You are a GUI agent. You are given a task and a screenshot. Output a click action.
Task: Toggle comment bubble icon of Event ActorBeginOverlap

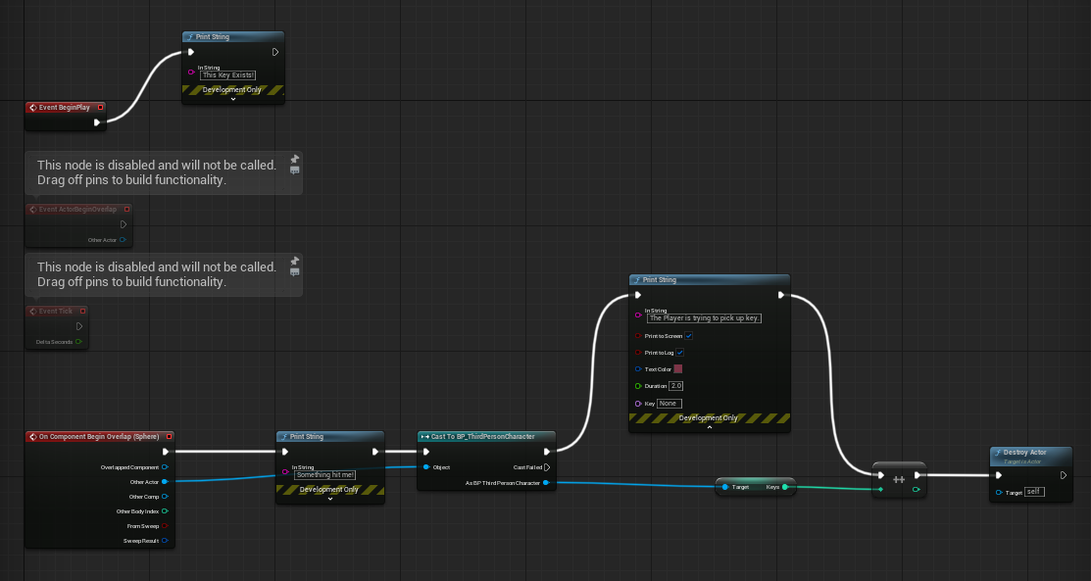click(x=294, y=170)
